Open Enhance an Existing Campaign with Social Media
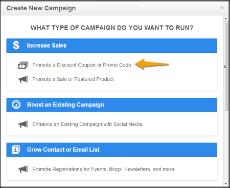This screenshot has height=188, width=230. [x=87, y=124]
